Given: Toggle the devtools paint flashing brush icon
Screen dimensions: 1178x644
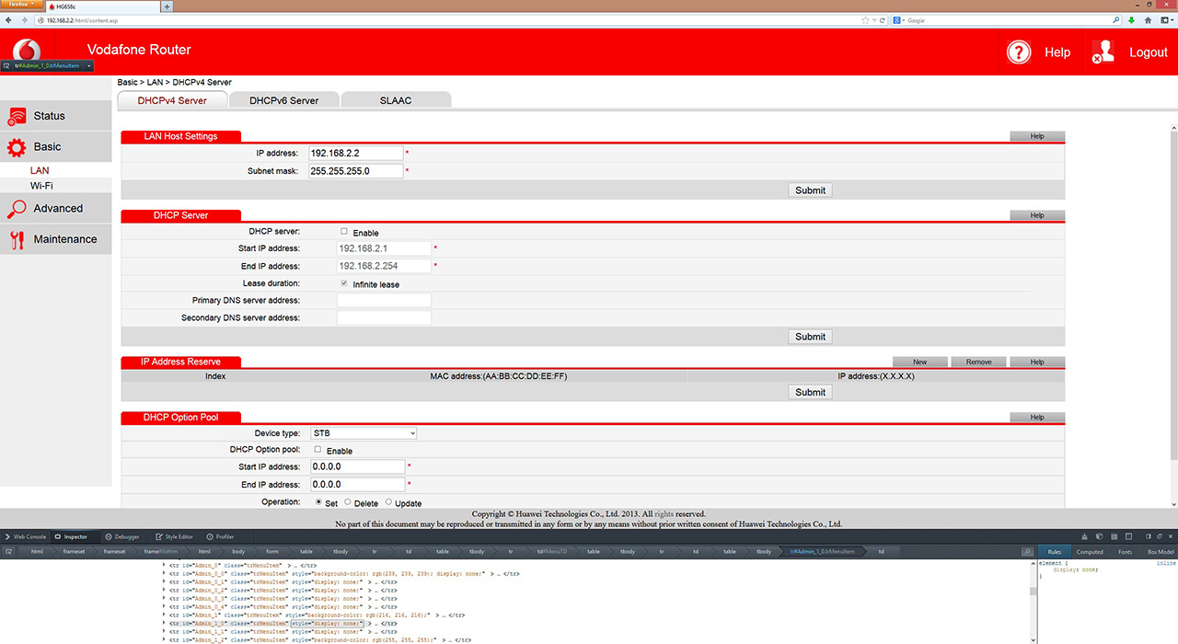Looking at the screenshot, I should (x=1084, y=536).
